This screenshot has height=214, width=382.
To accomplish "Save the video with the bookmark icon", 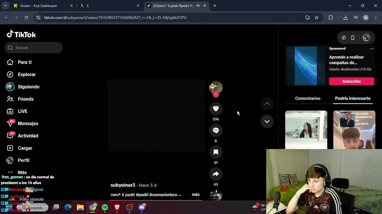I will coord(216,152).
